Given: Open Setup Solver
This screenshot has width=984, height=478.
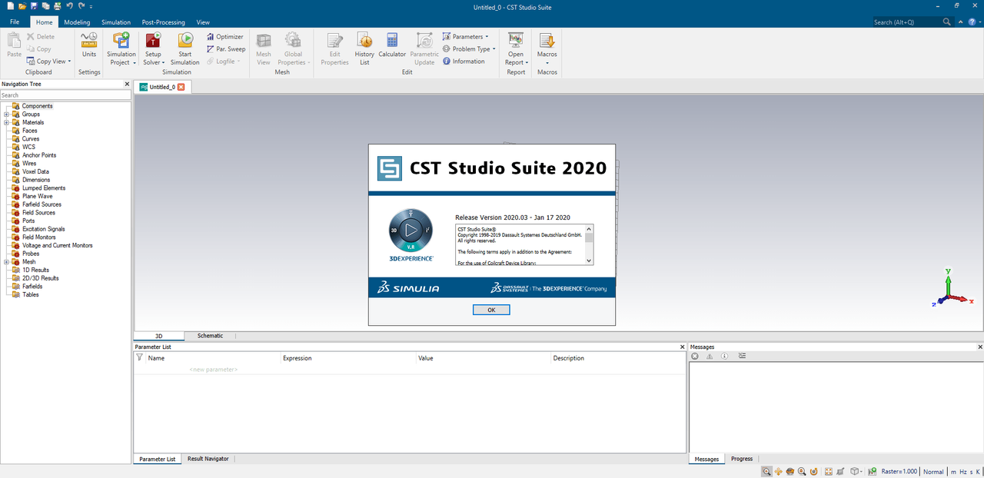Looking at the screenshot, I should point(153,48).
